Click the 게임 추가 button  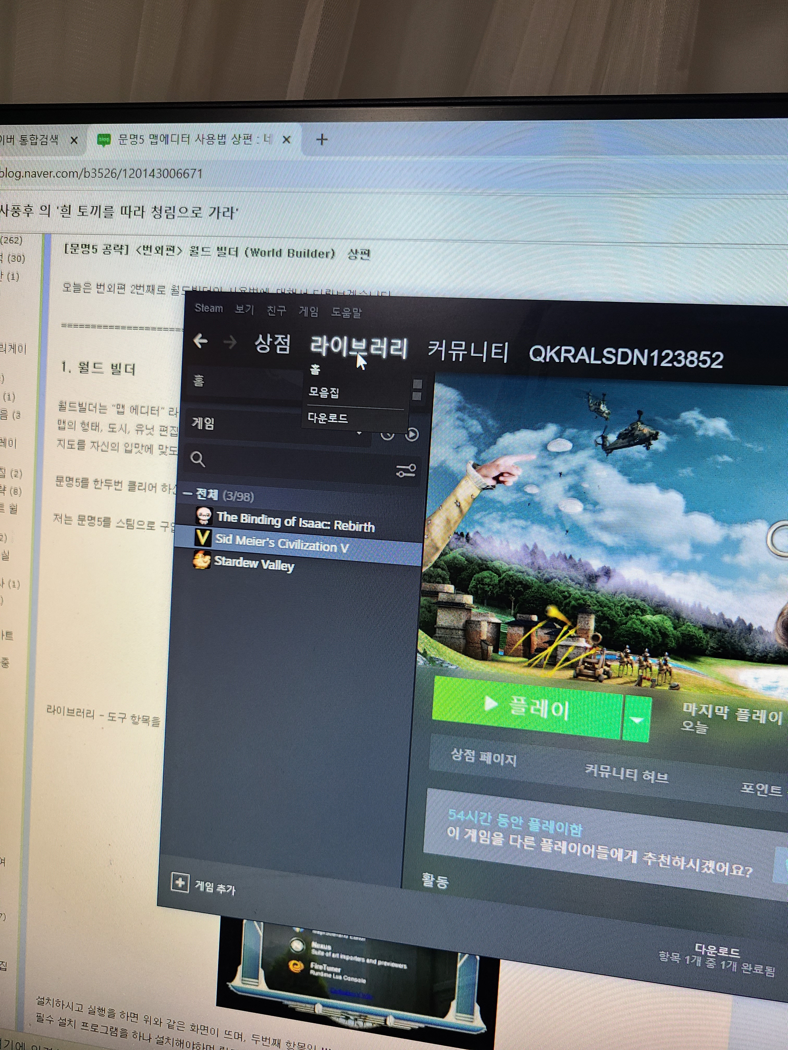203,885
